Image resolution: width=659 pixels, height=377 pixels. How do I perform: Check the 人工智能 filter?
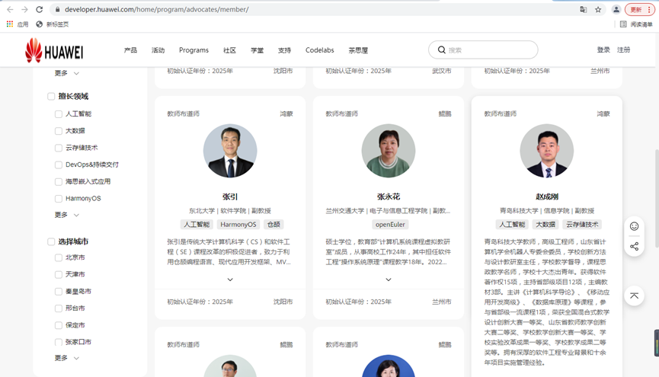tap(59, 114)
